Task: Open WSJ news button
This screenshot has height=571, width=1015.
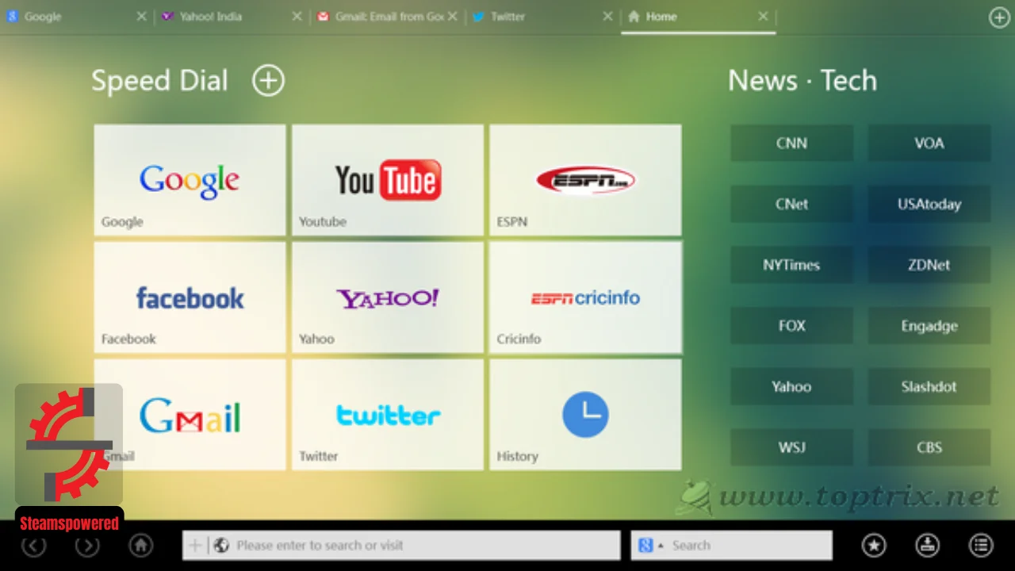Action: (791, 447)
